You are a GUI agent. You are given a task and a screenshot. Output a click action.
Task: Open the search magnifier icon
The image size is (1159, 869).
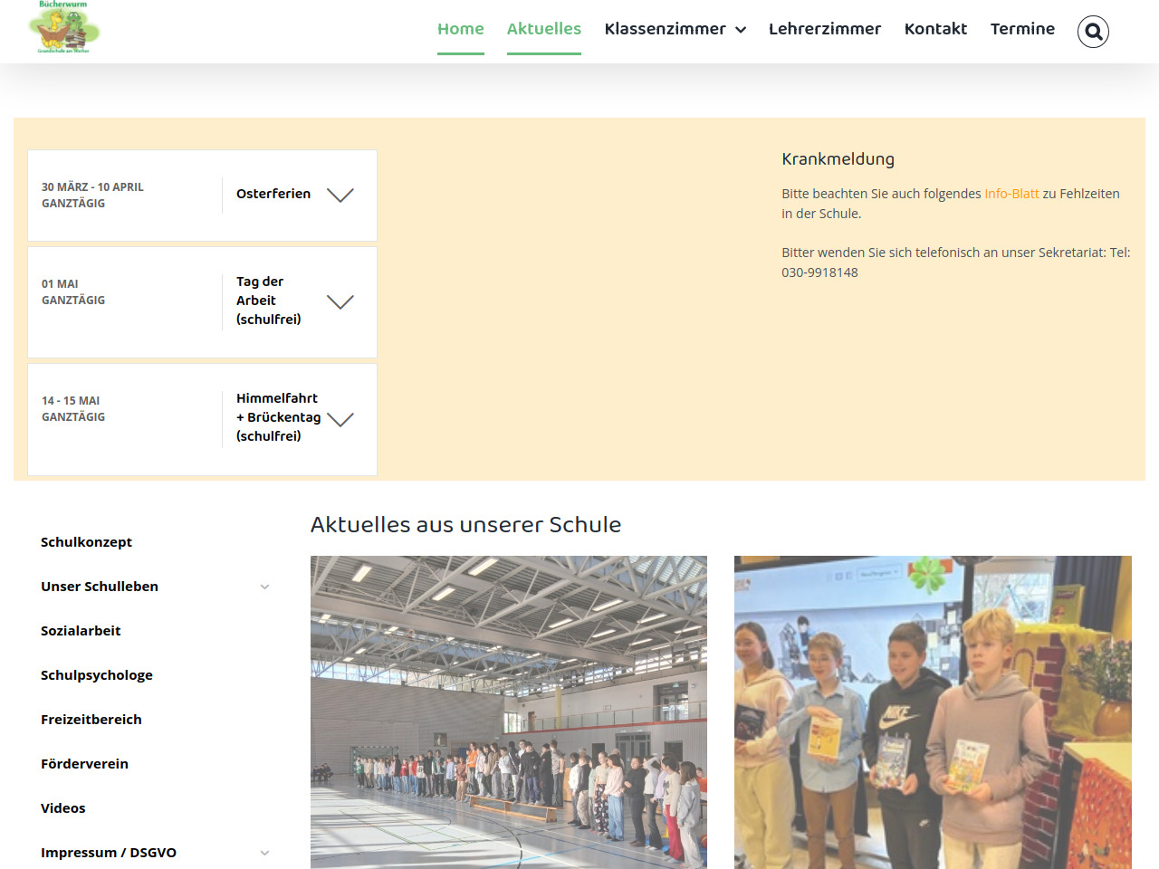[1093, 32]
